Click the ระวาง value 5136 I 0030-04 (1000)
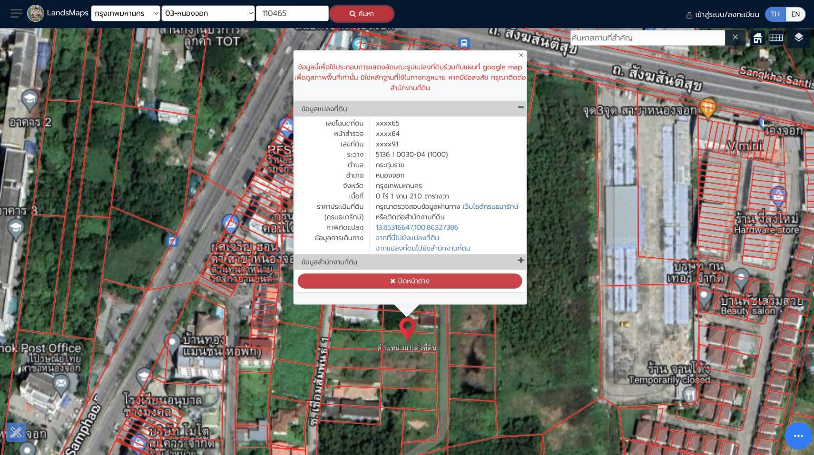 tap(412, 155)
